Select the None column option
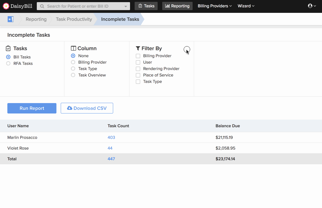This screenshot has width=322, height=208. 73,56
